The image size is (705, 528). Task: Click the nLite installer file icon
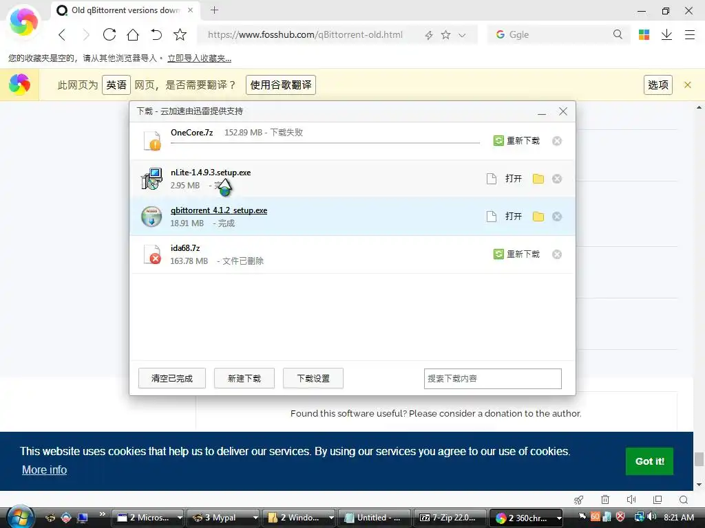pos(151,179)
